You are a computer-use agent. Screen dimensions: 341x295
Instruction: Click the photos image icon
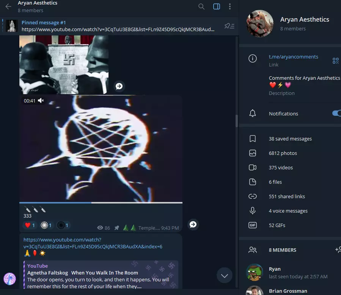[x=253, y=153]
